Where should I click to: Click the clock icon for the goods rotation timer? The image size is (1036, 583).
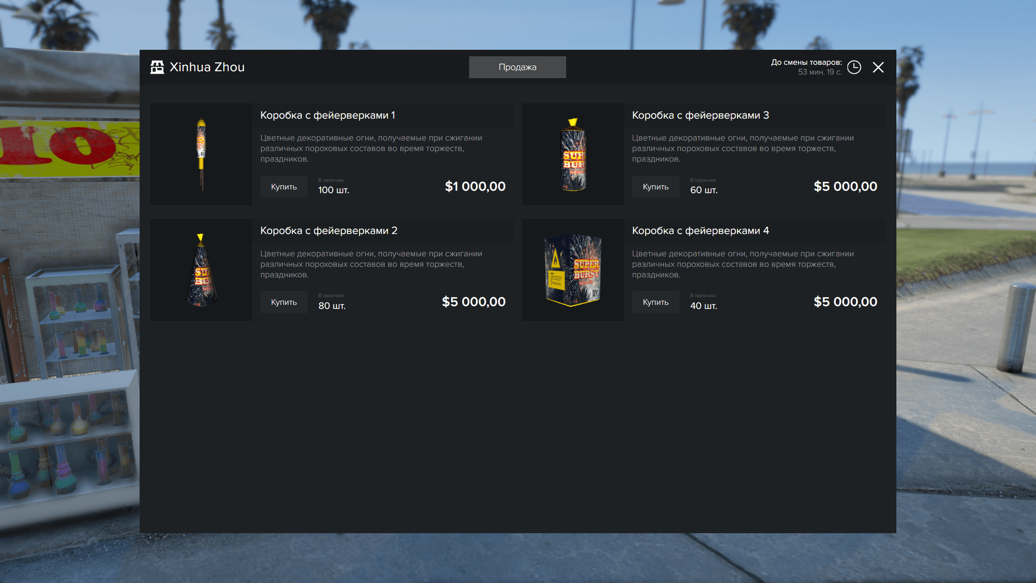tap(854, 67)
